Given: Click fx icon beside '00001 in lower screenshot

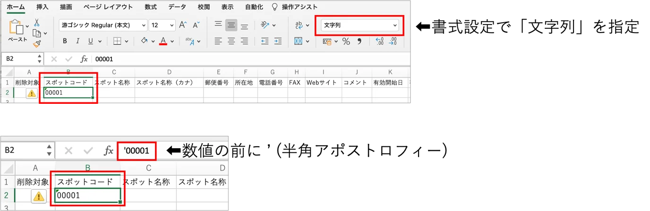Looking at the screenshot, I should coord(109,151).
